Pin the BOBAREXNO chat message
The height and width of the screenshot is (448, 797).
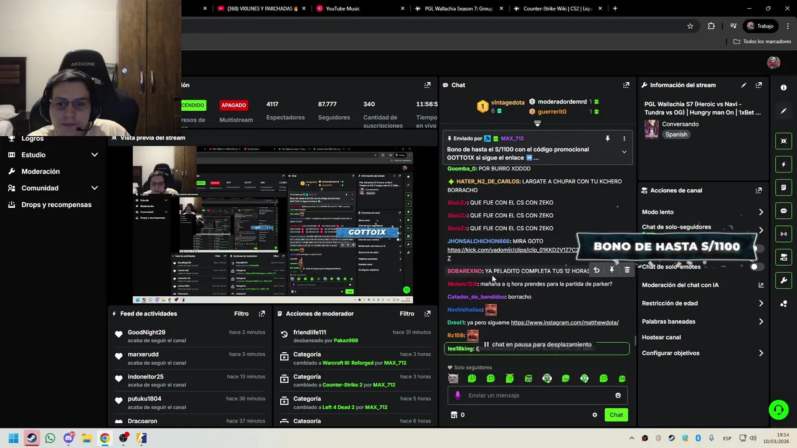pos(611,270)
